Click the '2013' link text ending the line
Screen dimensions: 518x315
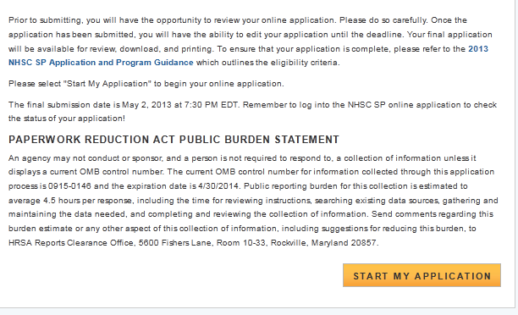478,48
